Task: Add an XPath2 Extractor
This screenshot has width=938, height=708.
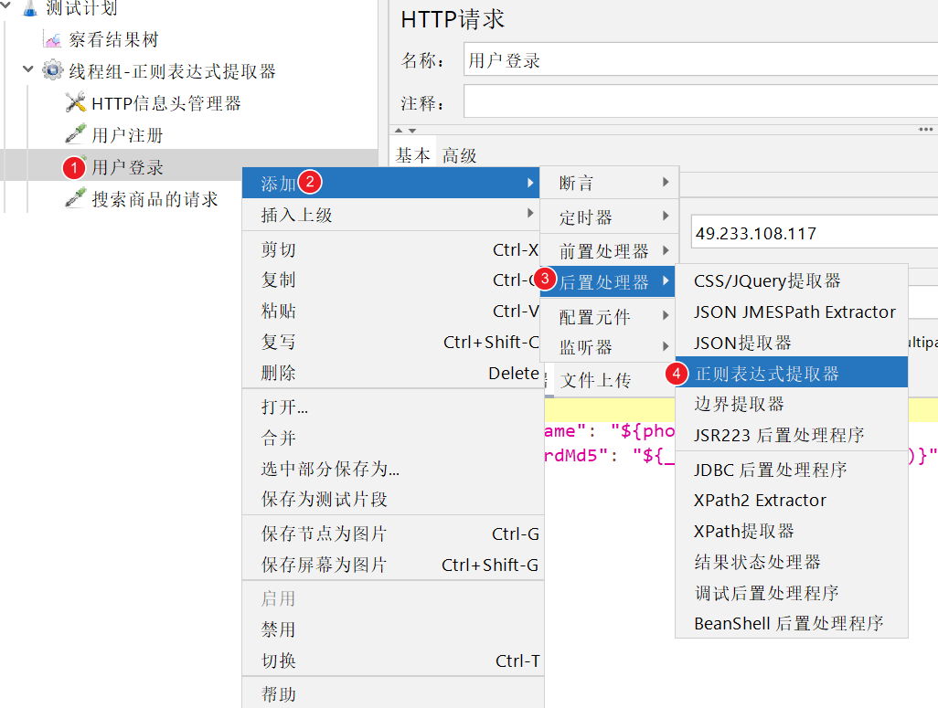Action: [792, 500]
